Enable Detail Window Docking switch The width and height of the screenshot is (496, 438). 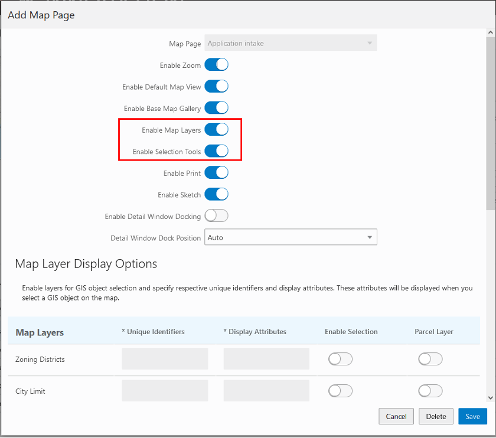(216, 216)
